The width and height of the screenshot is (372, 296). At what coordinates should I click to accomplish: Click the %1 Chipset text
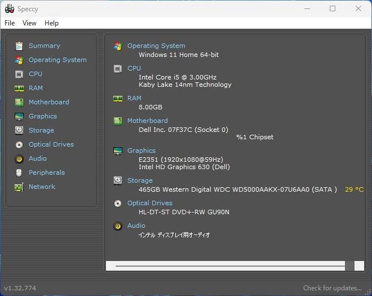(x=255, y=137)
